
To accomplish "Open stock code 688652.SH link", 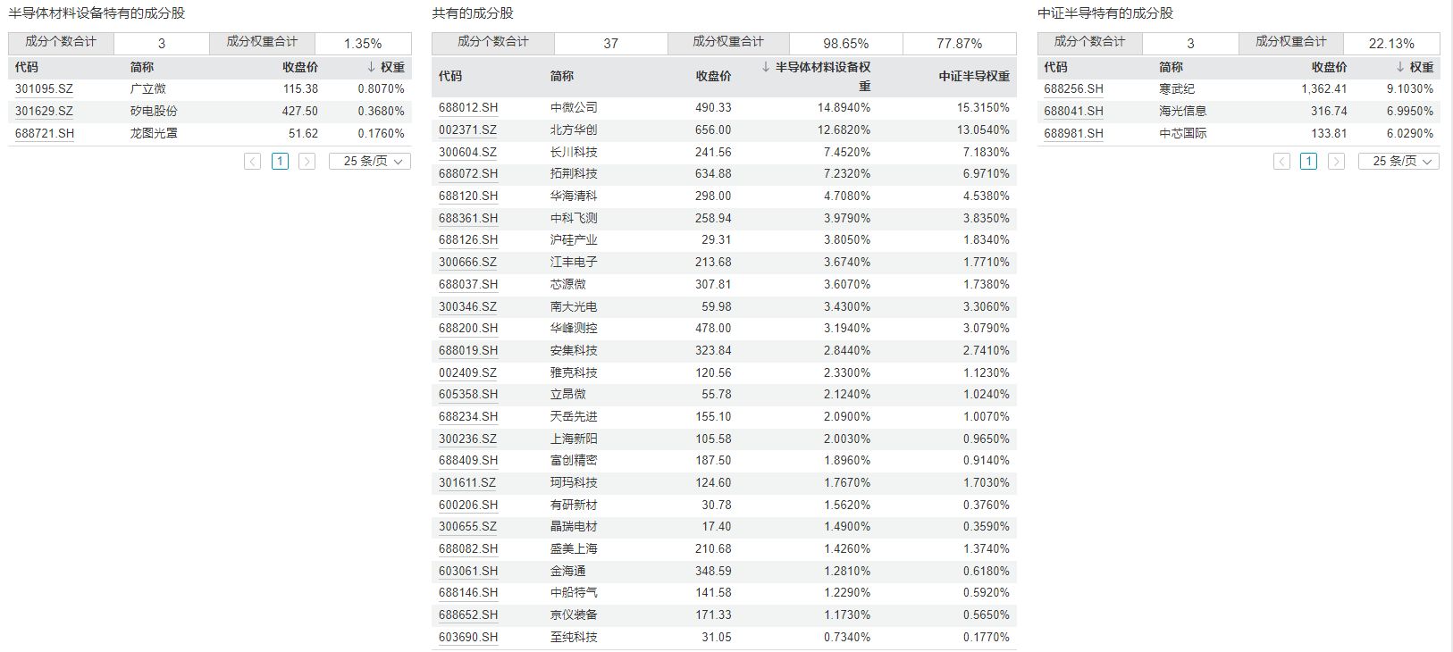I will [x=468, y=614].
